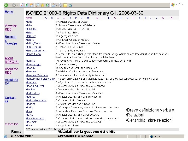This screenshot has height=141, width=188.
Task: Click the MeasuringEvent term entry
Action: pyautogui.click(x=35, y=86)
